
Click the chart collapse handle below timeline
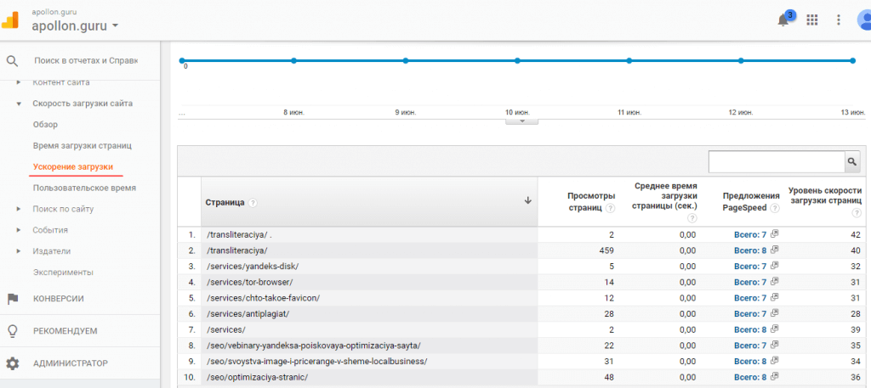521,121
